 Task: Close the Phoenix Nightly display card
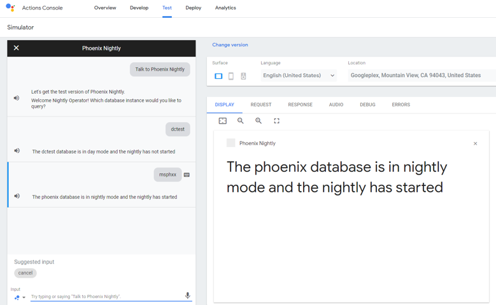point(475,144)
